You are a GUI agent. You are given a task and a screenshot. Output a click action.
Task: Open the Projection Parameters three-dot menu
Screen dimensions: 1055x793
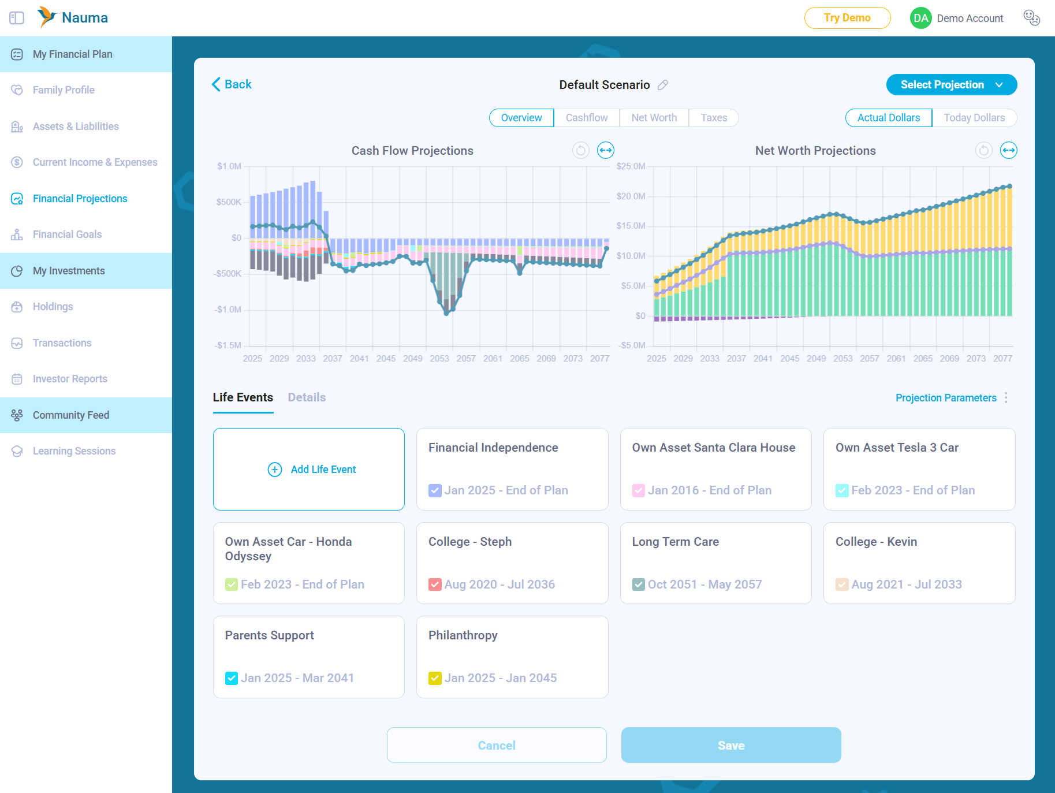(1006, 398)
